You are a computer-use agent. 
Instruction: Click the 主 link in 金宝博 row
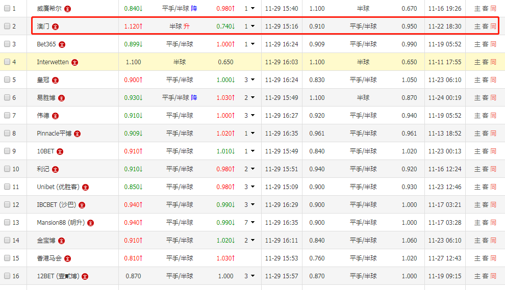point(477,241)
